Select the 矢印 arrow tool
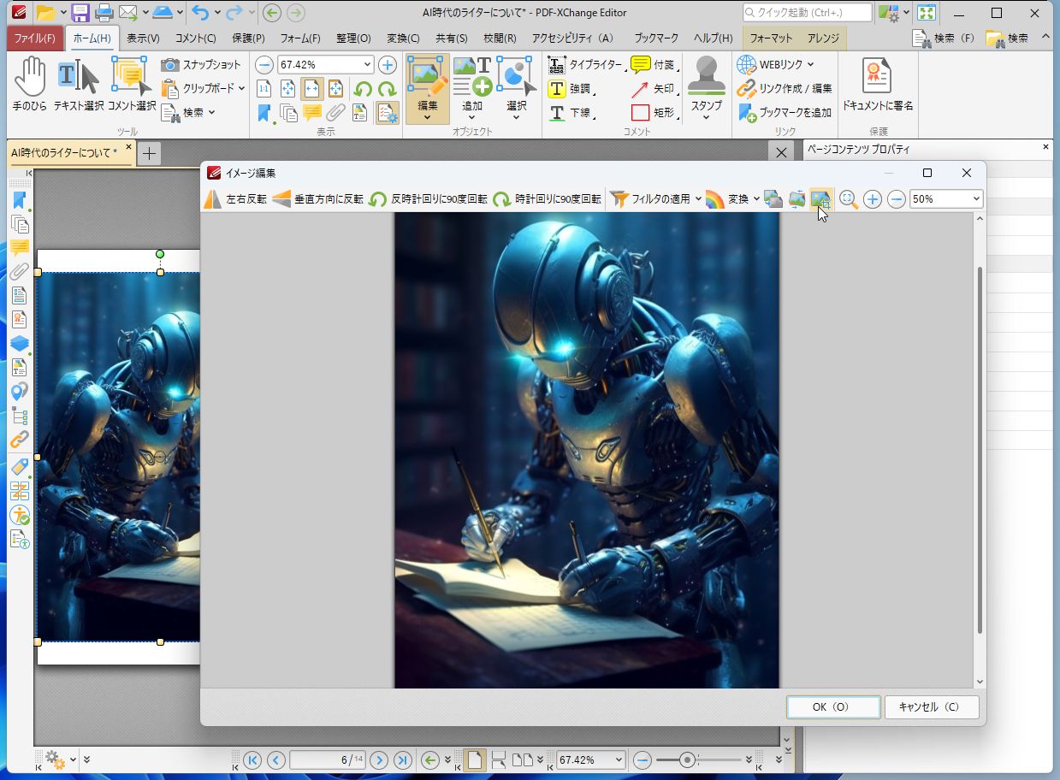This screenshot has width=1060, height=780. click(x=654, y=89)
